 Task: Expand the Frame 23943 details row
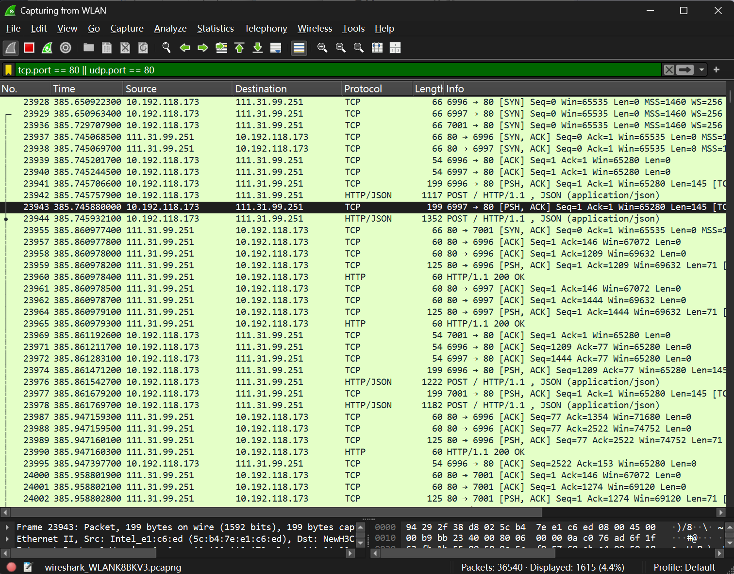click(x=7, y=527)
